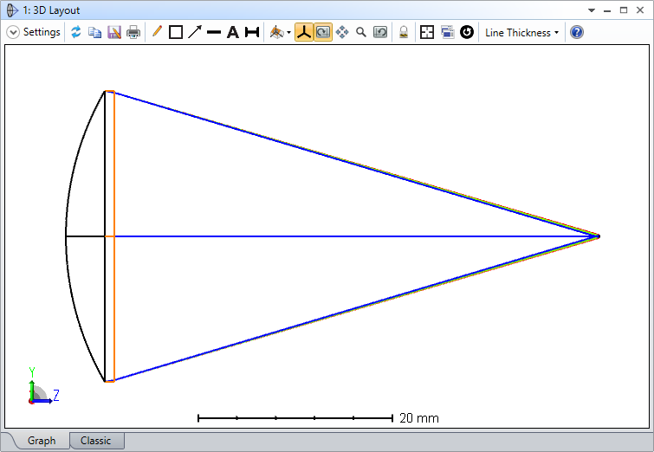Activate the pan move tool
Image resolution: width=654 pixels, height=452 pixels.
(x=342, y=32)
